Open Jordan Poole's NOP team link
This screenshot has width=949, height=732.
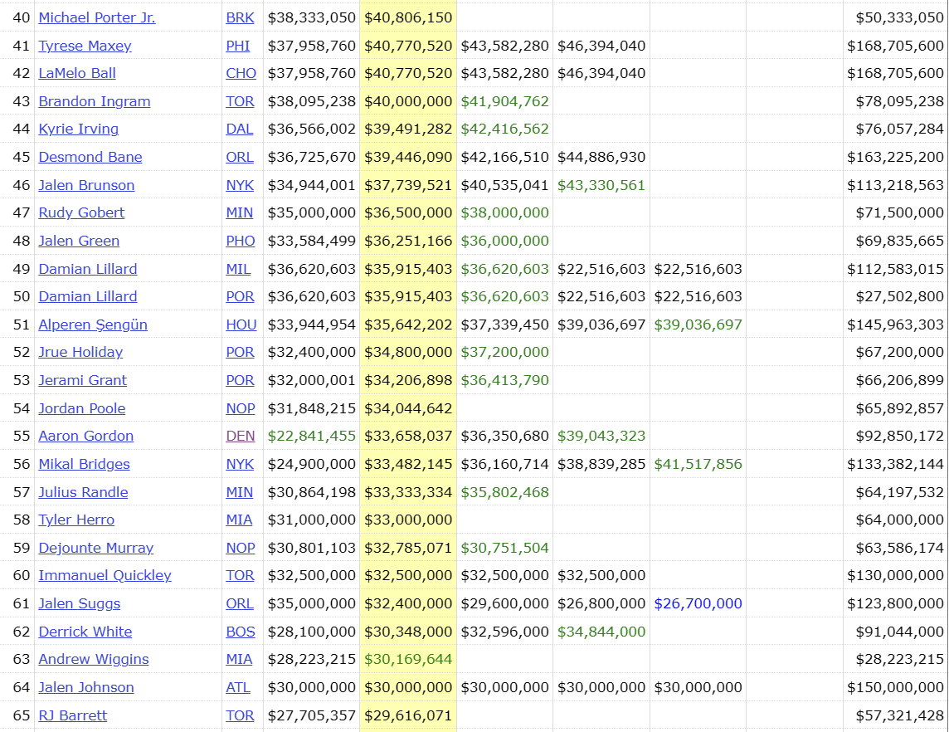pyautogui.click(x=241, y=408)
